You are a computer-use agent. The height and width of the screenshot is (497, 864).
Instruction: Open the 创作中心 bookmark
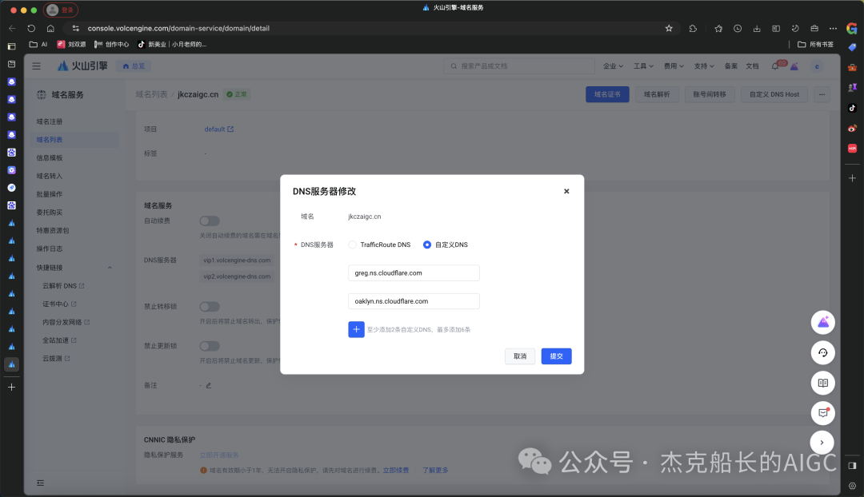pos(112,45)
